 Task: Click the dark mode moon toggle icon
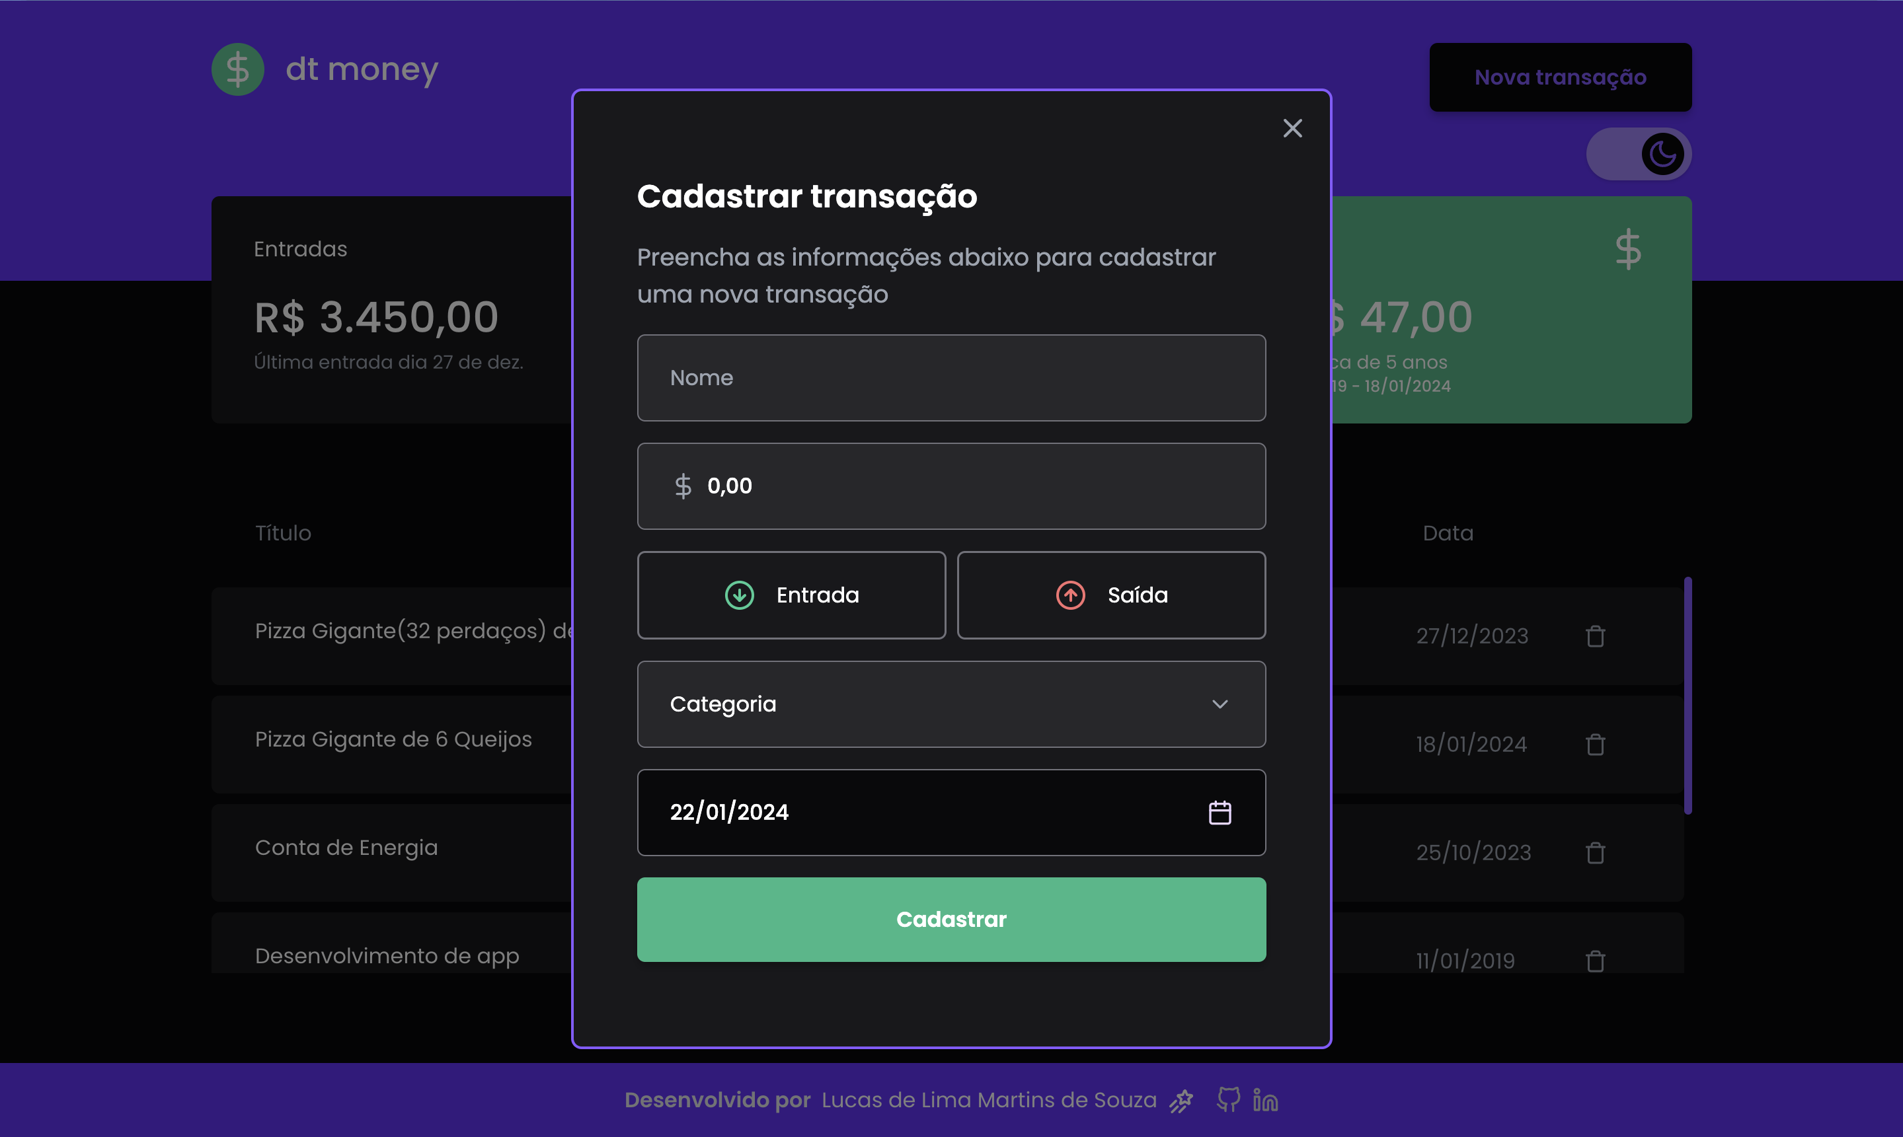[x=1664, y=153]
